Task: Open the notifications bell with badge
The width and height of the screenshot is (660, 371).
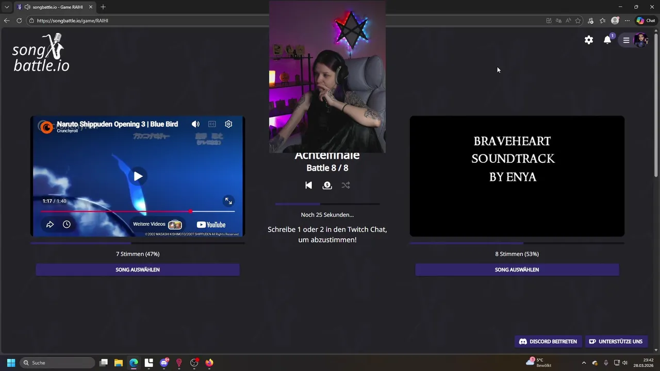Action: pyautogui.click(x=608, y=40)
